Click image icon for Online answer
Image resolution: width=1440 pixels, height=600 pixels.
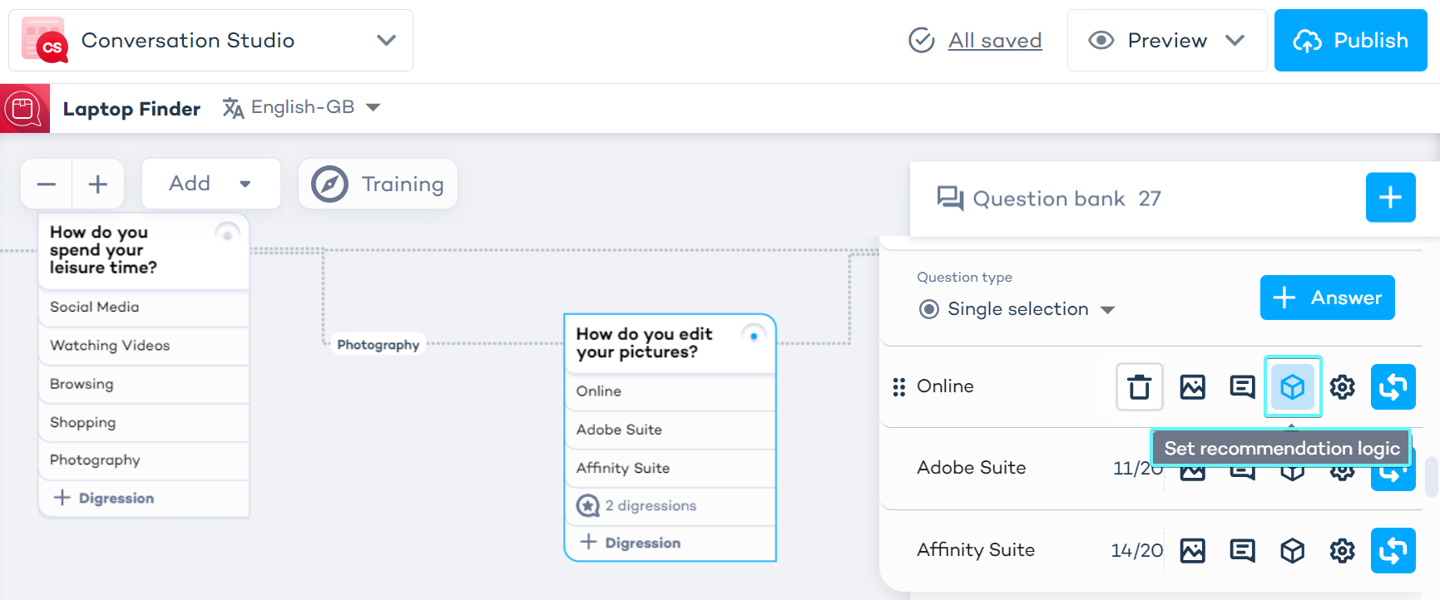point(1192,387)
